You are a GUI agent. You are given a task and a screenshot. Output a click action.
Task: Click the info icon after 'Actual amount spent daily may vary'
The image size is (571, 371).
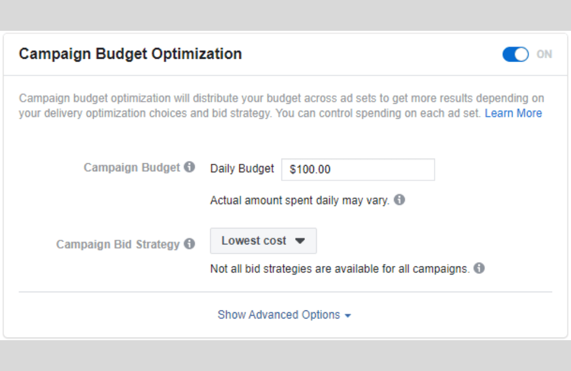[x=400, y=200]
